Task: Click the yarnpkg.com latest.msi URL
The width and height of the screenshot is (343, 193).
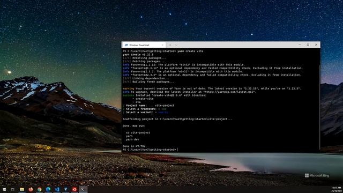Action: click(229, 92)
